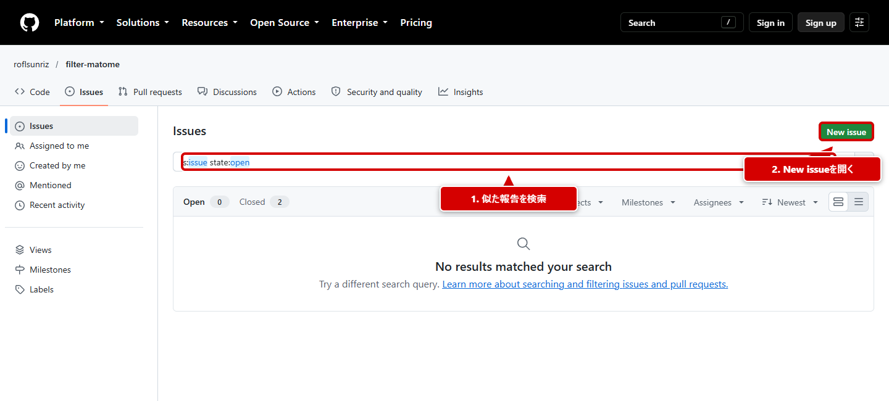Open Labels in the sidebar

[74, 289]
